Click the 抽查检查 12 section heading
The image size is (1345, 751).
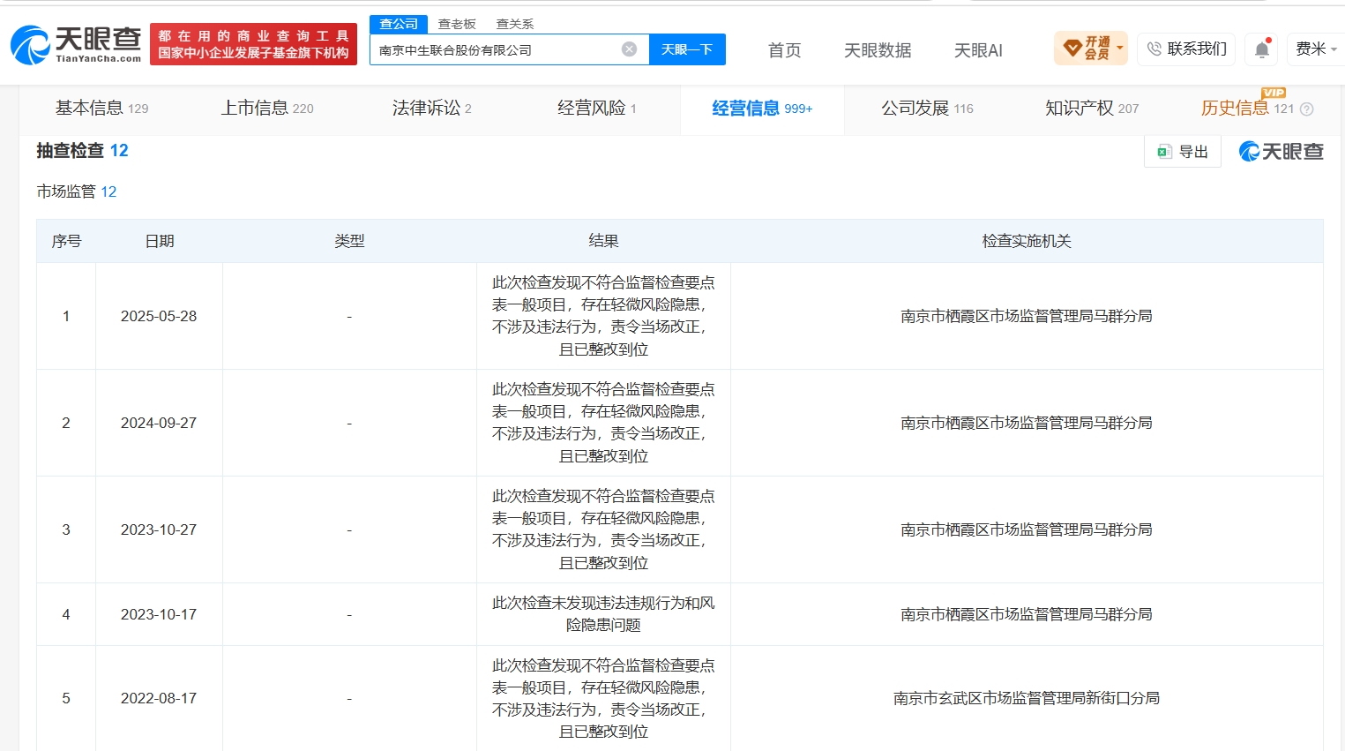[x=82, y=151]
